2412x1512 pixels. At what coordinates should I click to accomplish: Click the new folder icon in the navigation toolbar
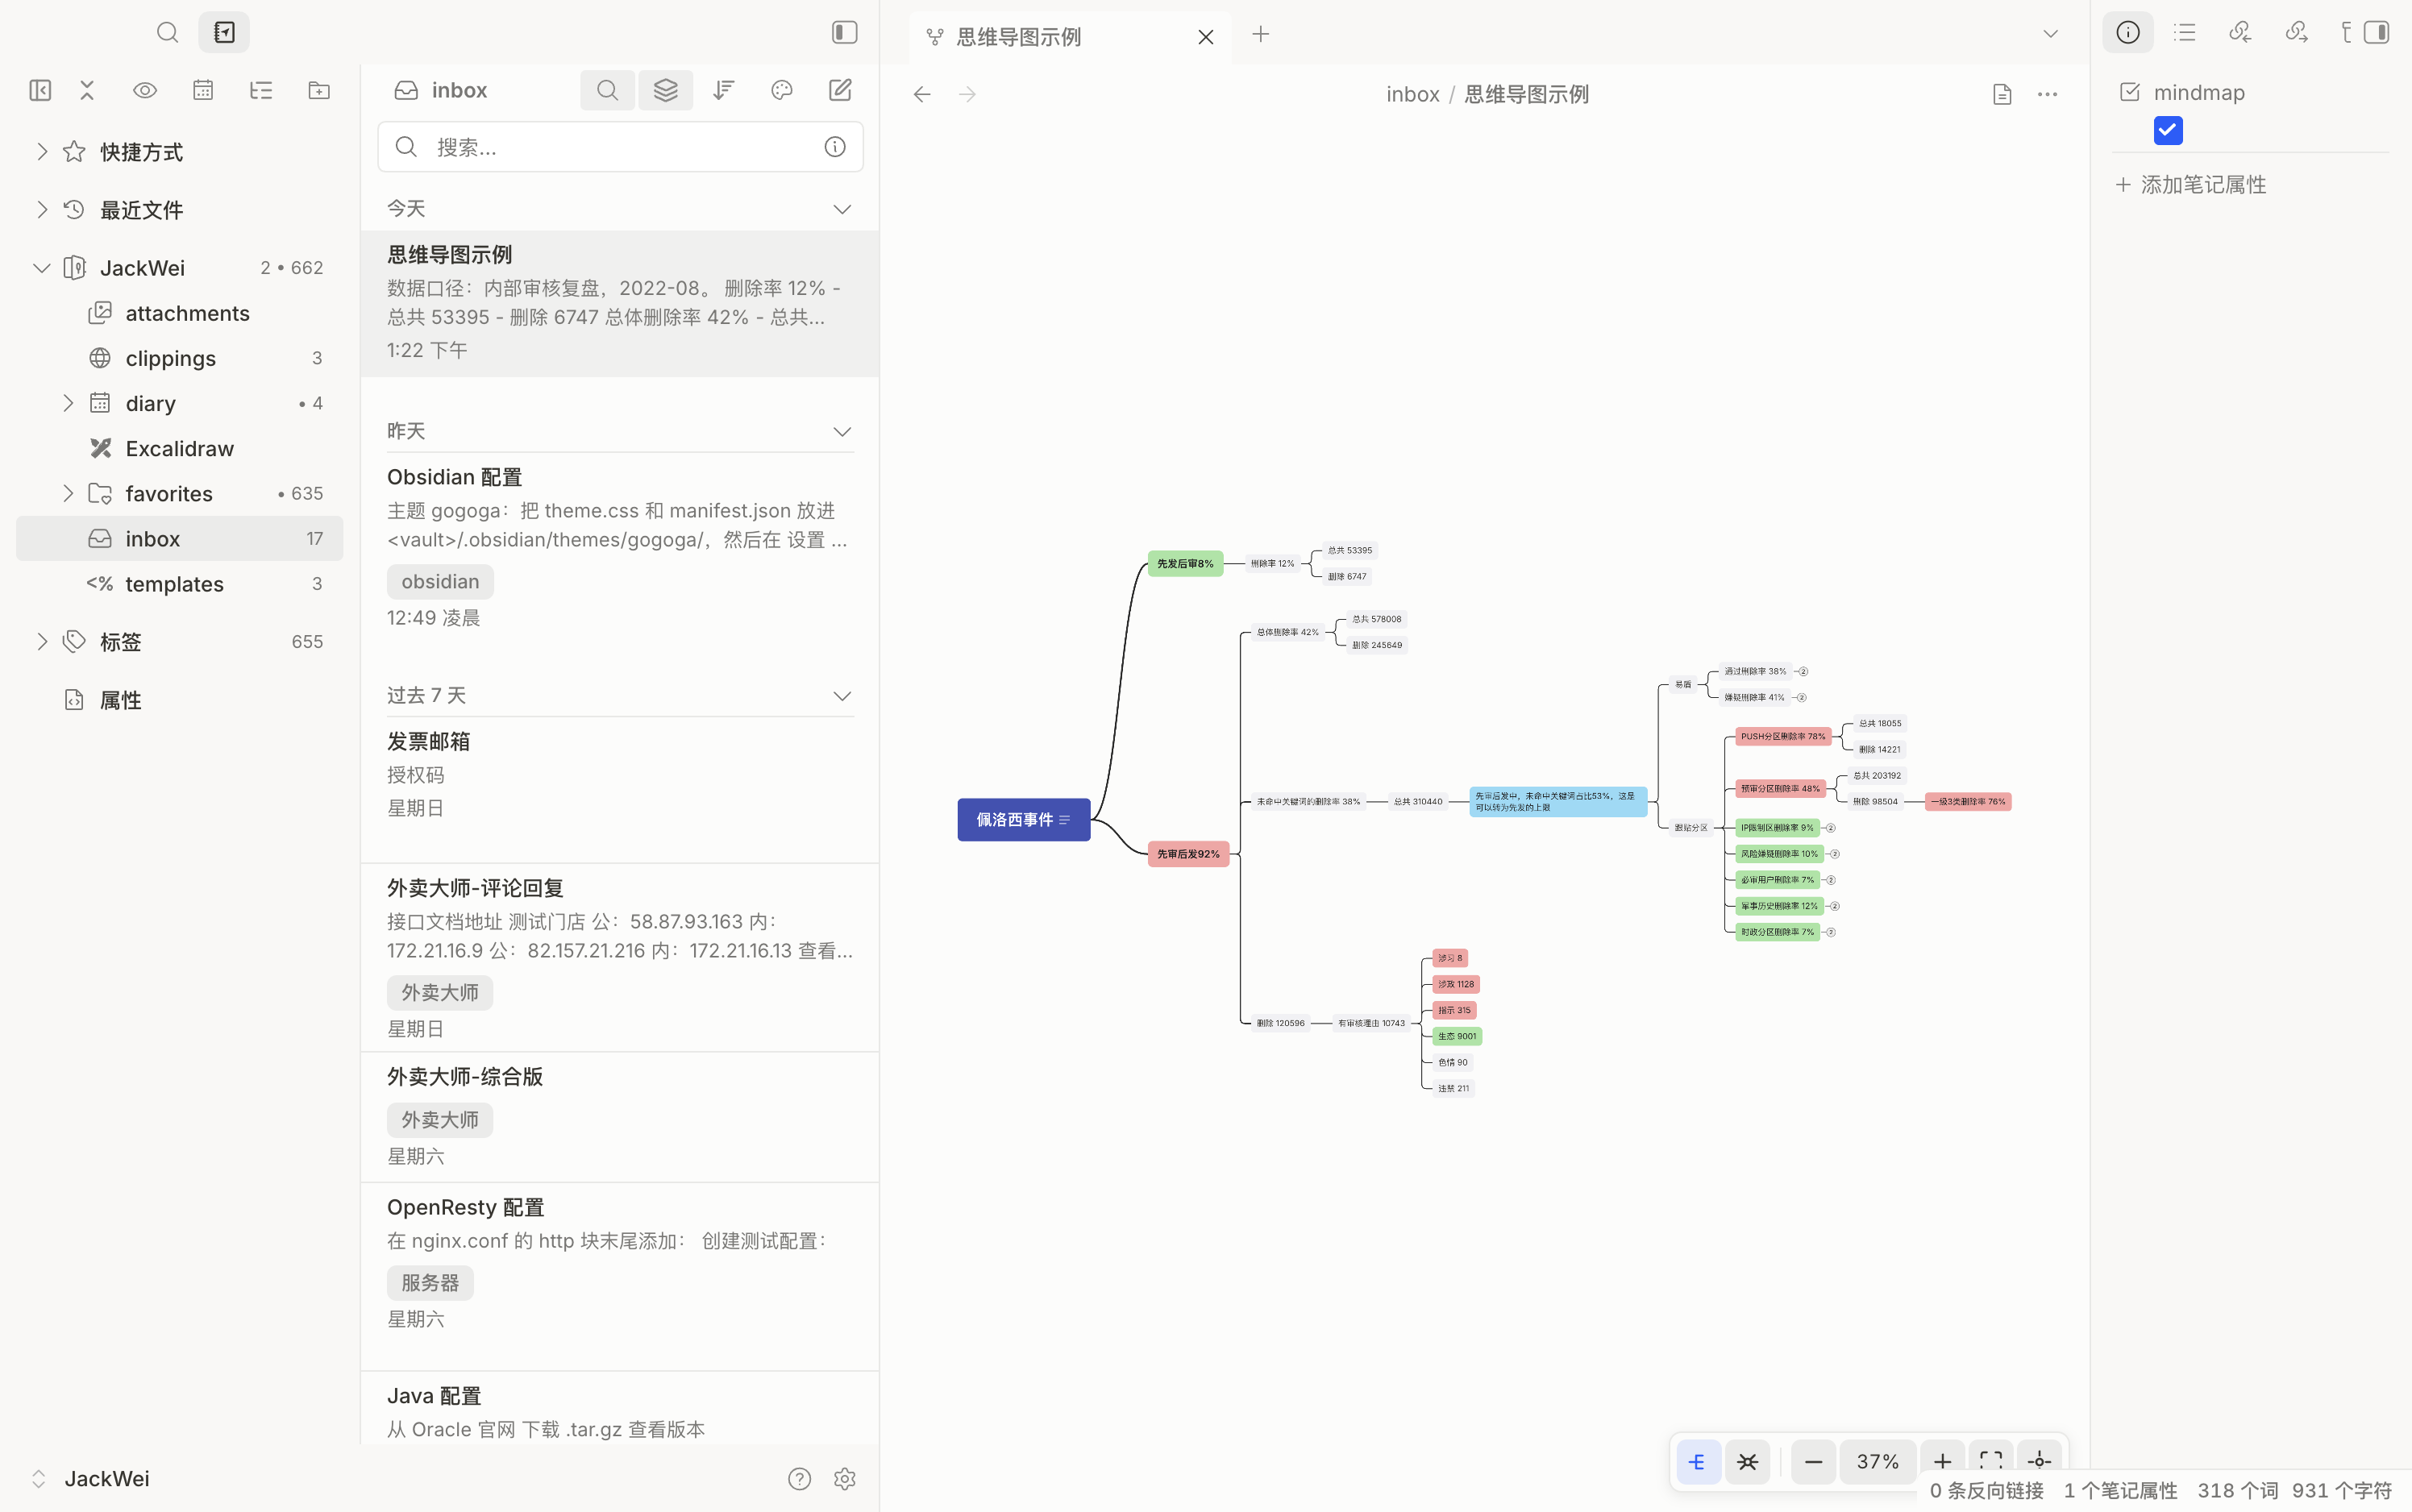coord(319,90)
